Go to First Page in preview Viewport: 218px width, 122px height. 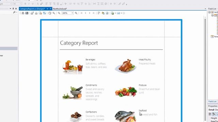pos(81,13)
